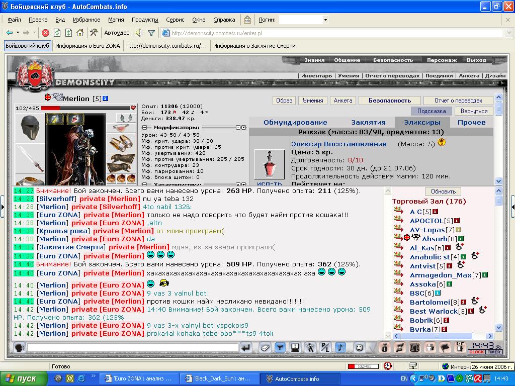515x386 pixels.
Task: Click the black flag icon in bottom bar
Action: click(445, 347)
